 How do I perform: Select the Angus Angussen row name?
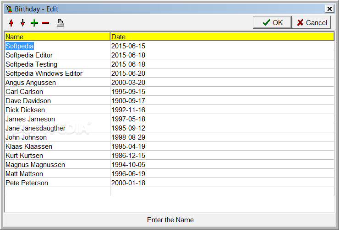pyautogui.click(x=57, y=82)
